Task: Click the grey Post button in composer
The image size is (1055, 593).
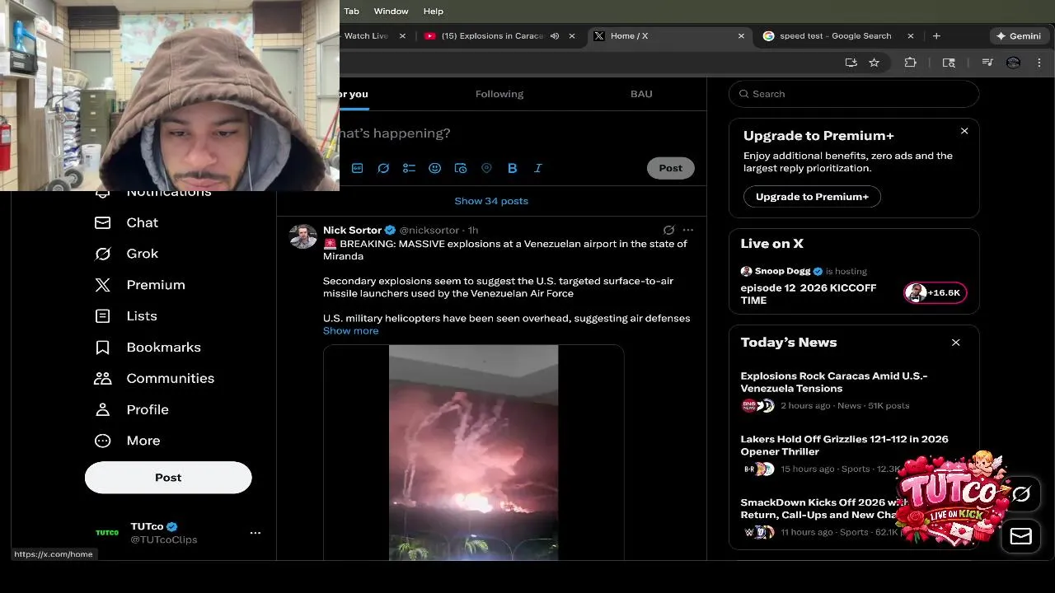Action: (670, 168)
